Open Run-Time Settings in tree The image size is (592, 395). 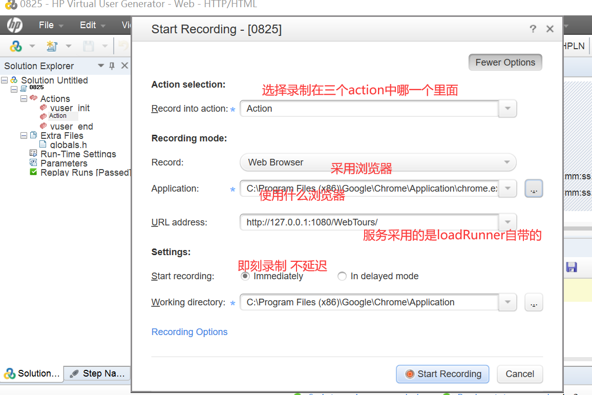(x=78, y=154)
